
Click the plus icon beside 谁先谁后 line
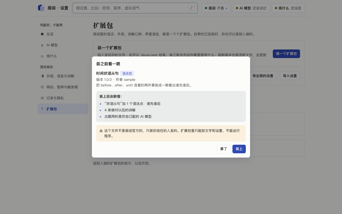[x=100, y=104]
